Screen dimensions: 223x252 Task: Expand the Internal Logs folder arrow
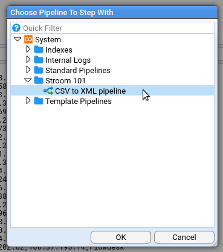[x=28, y=59]
